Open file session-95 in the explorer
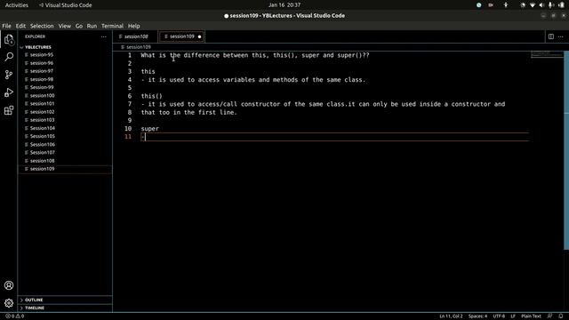 pyautogui.click(x=42, y=55)
